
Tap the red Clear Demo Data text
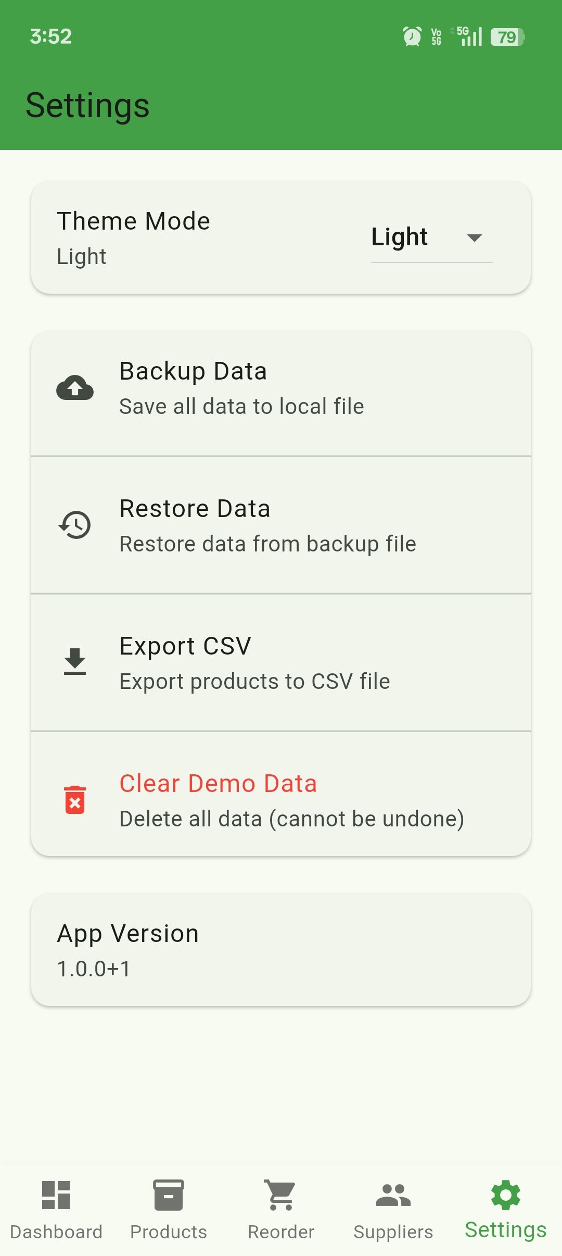(x=218, y=783)
